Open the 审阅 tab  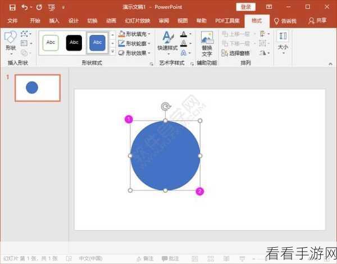164,21
